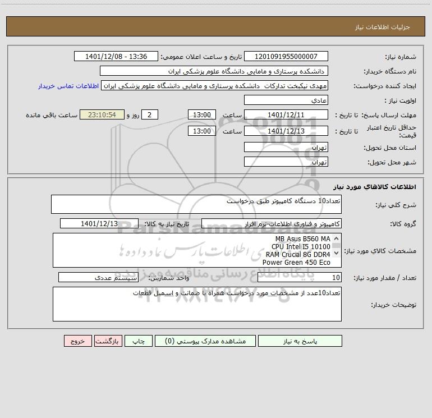Click واحد شمارش field سیستم عددی
This screenshot has height=418, width=432.
pyautogui.click(x=98, y=278)
